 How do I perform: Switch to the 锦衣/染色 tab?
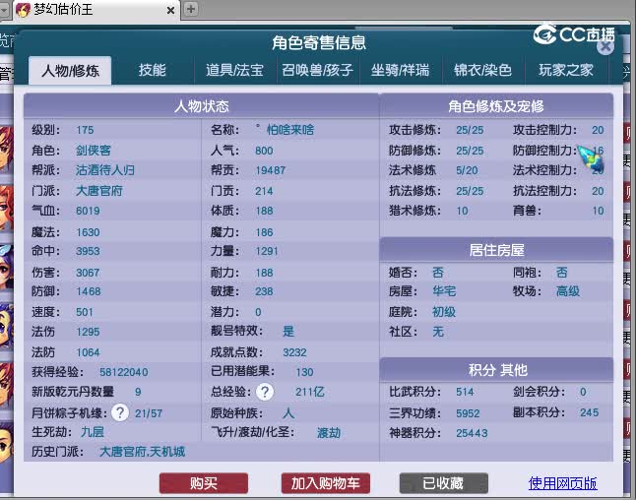click(x=483, y=70)
